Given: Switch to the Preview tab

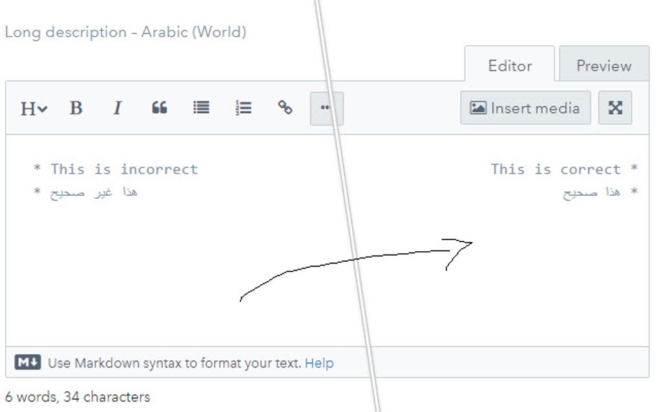Looking at the screenshot, I should [x=604, y=65].
